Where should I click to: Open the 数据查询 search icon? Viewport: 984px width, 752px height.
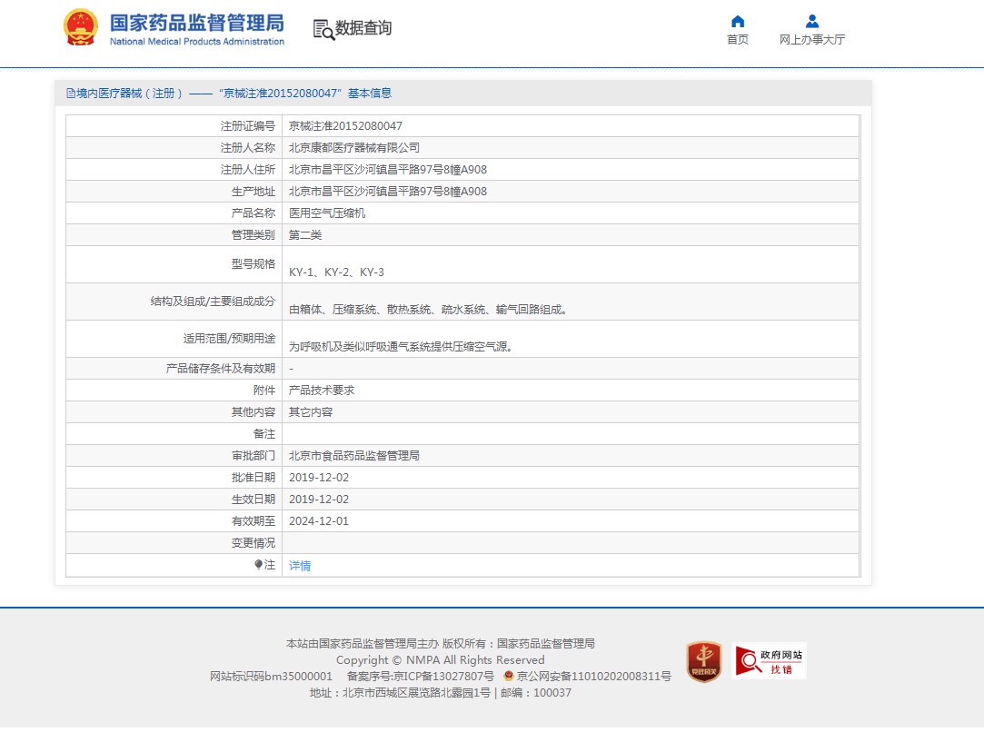point(323,29)
